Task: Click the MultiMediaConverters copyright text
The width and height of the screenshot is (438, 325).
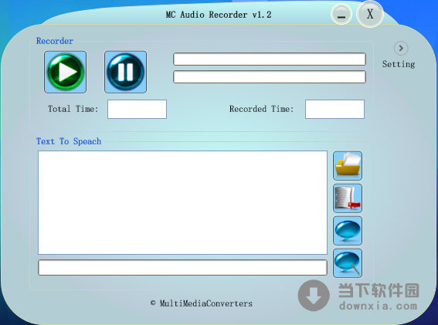Action: click(202, 303)
